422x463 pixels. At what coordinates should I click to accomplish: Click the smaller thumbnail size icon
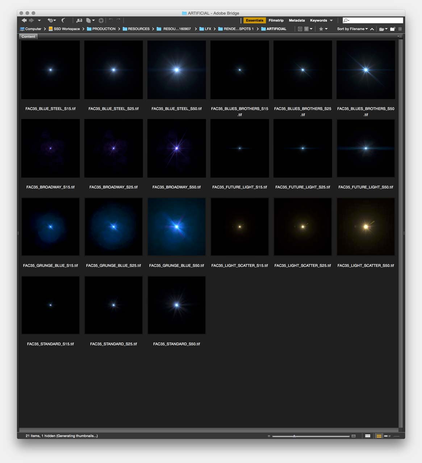pos(269,436)
